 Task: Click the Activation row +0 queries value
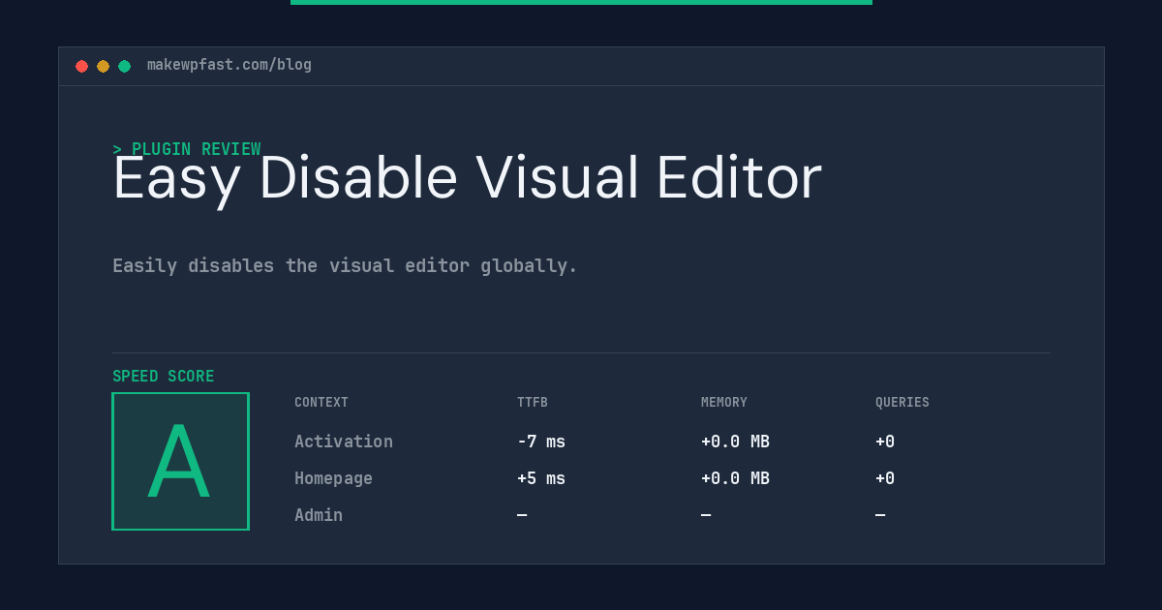click(x=885, y=442)
